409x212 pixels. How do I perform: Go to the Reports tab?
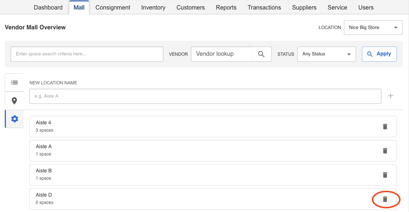[226, 8]
